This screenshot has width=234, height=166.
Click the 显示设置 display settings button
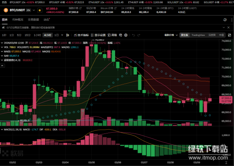[98, 35]
